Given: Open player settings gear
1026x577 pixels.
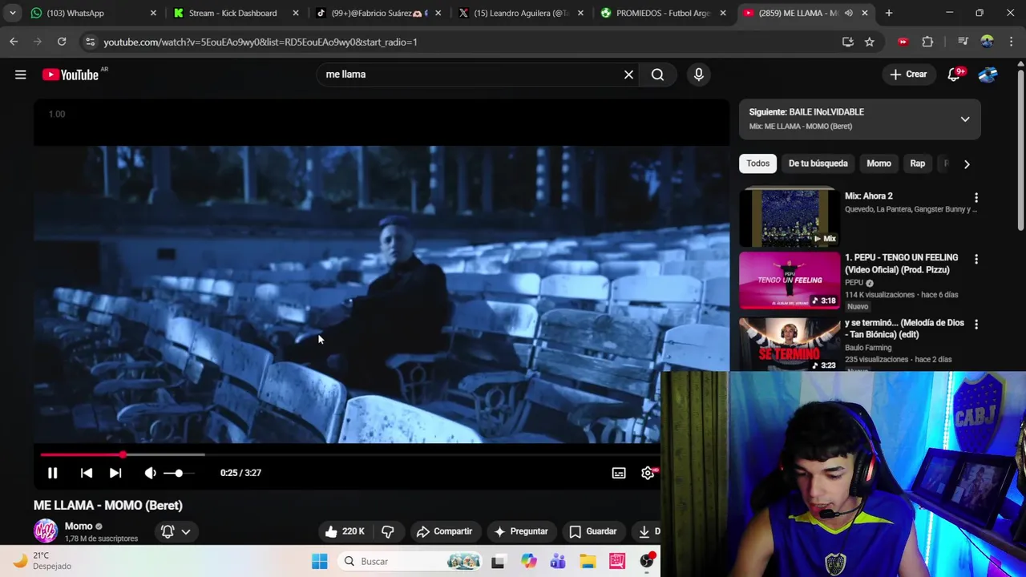Looking at the screenshot, I should (x=648, y=473).
